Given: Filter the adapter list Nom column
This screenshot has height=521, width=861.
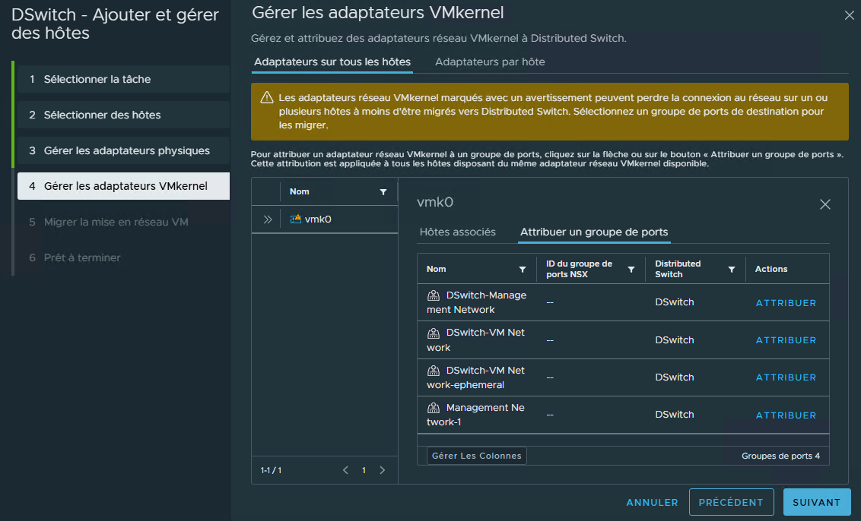Looking at the screenshot, I should click(383, 192).
